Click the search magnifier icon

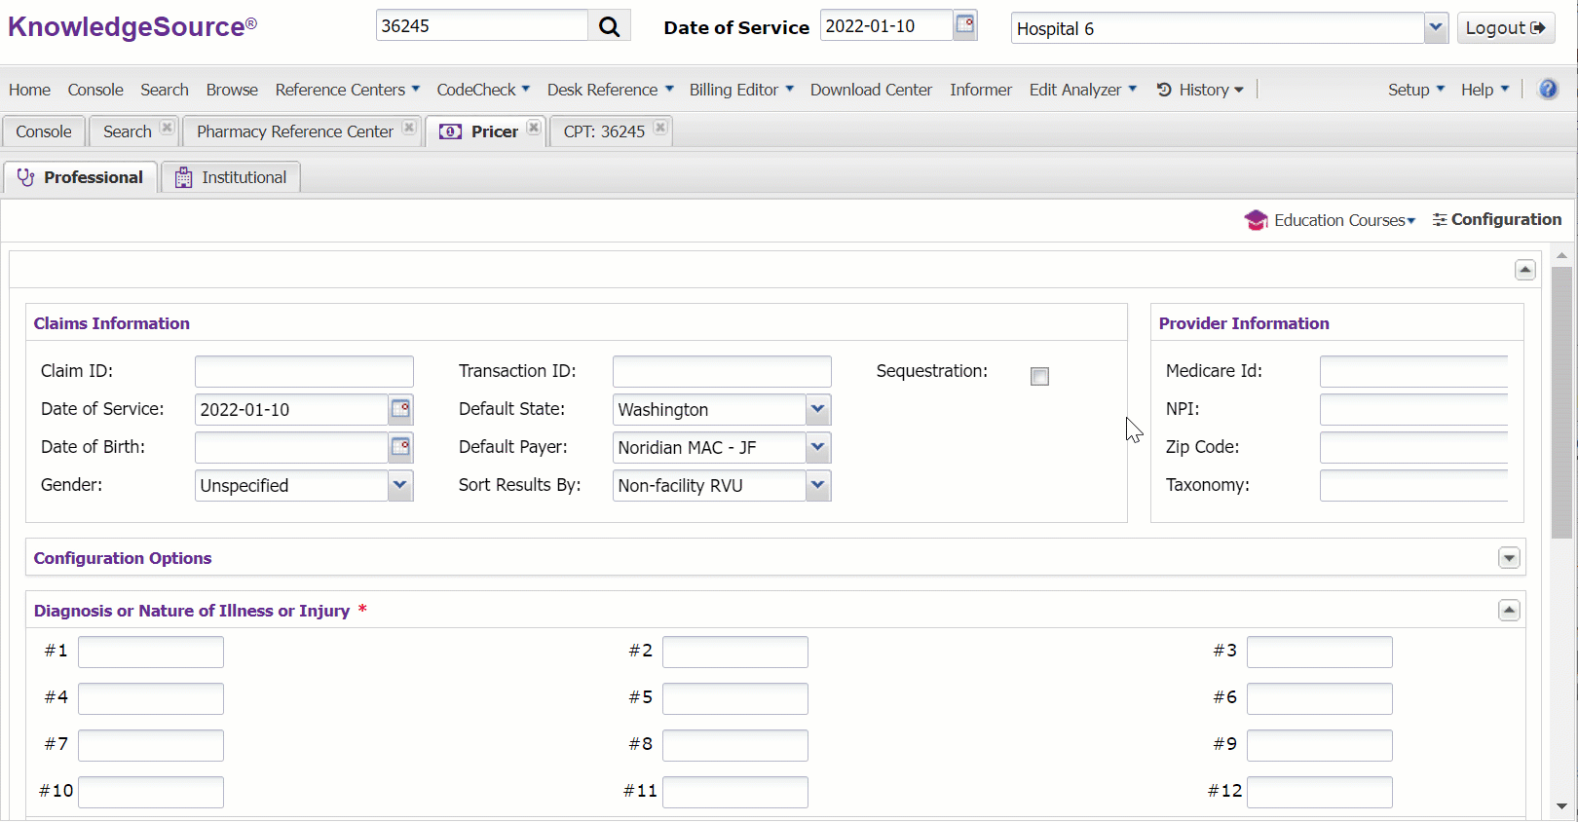[x=609, y=26]
